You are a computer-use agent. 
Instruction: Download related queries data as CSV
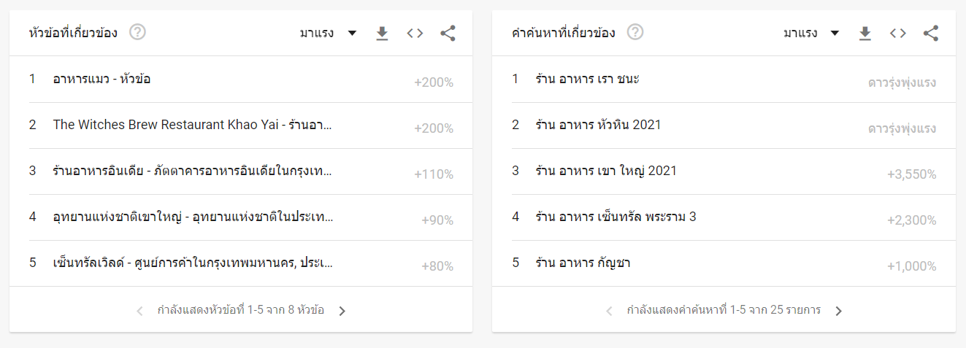coord(865,33)
